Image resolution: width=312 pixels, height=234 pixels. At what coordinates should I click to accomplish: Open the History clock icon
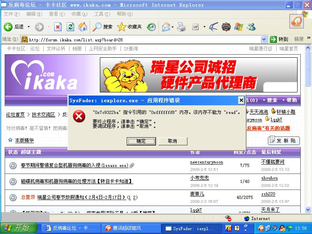pos(151,27)
